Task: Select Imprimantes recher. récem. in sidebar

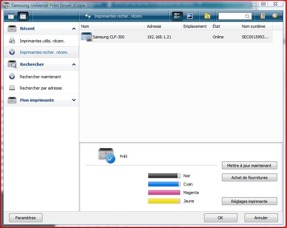Action: point(41,52)
